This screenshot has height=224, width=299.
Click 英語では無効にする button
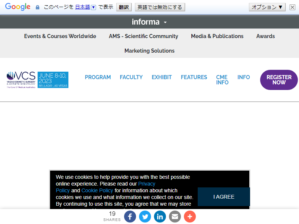click(160, 7)
